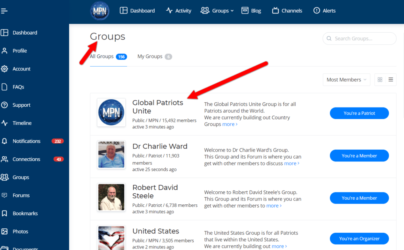Click You're an Organizer button

(359, 239)
